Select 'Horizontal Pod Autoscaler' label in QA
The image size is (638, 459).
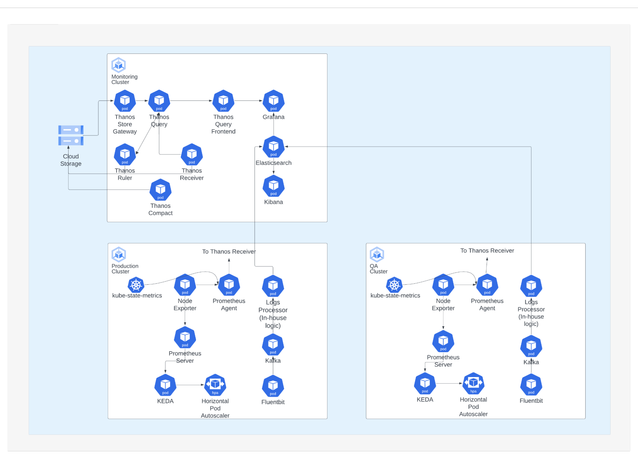click(x=474, y=407)
